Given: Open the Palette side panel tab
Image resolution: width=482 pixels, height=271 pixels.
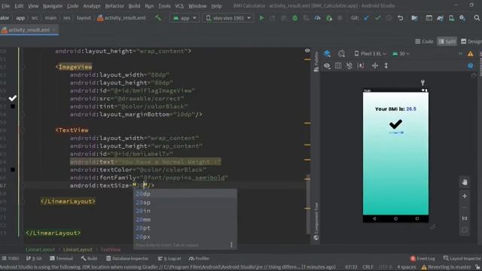Looking at the screenshot, I should click(x=316, y=62).
